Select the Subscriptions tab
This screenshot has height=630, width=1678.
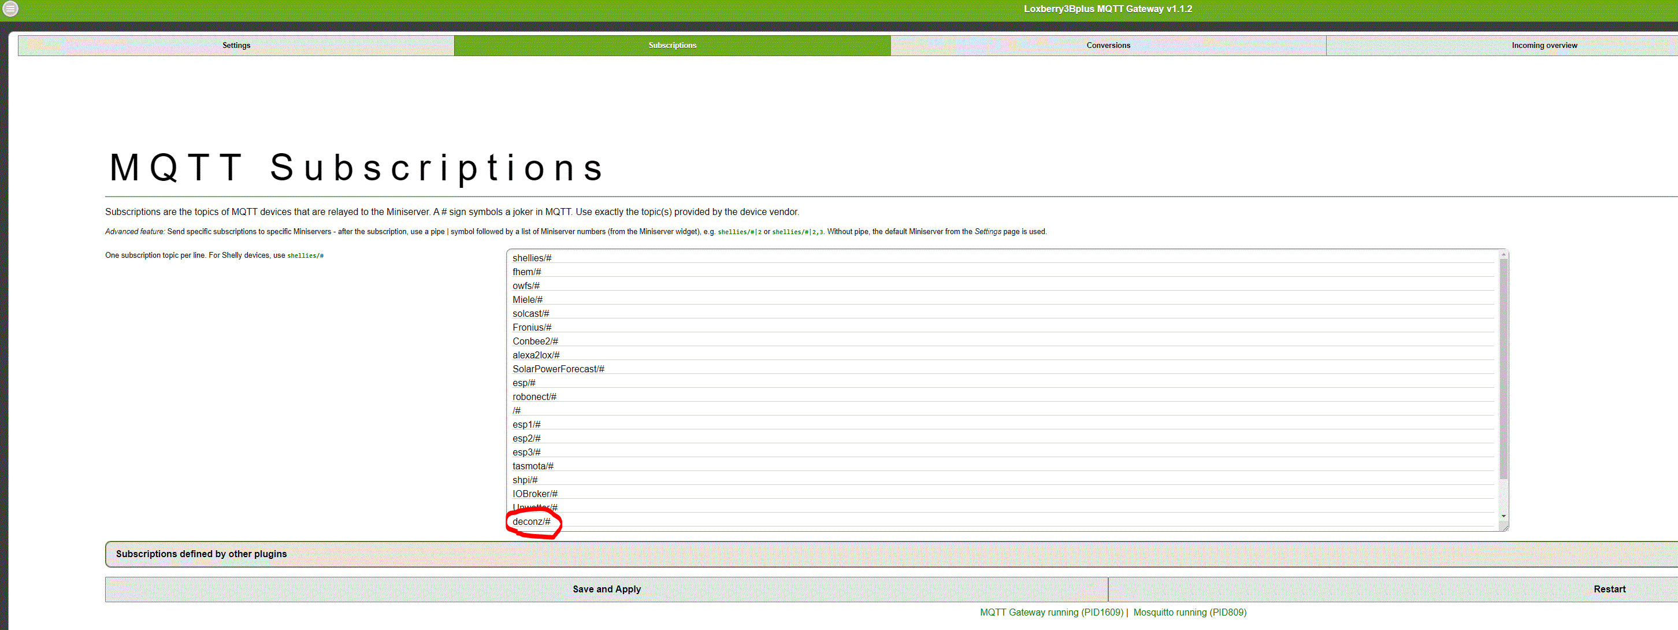pyautogui.click(x=672, y=46)
